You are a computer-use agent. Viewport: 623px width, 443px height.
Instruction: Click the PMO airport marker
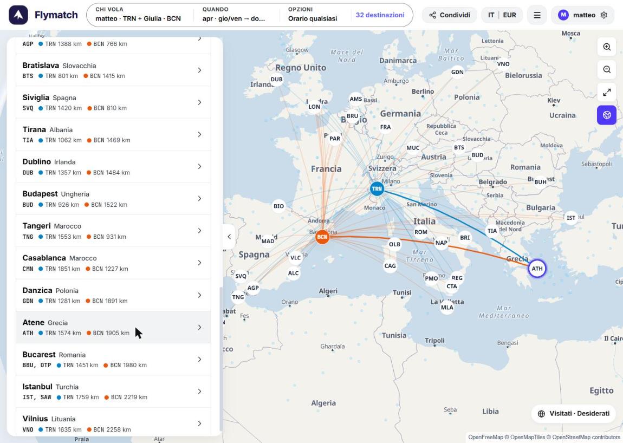click(x=431, y=278)
